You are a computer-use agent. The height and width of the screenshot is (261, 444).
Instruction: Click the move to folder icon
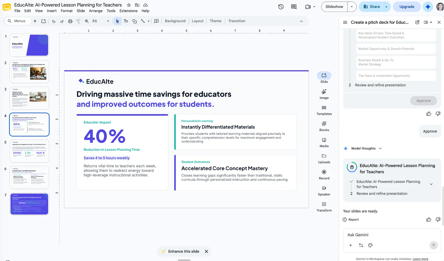[x=137, y=5]
